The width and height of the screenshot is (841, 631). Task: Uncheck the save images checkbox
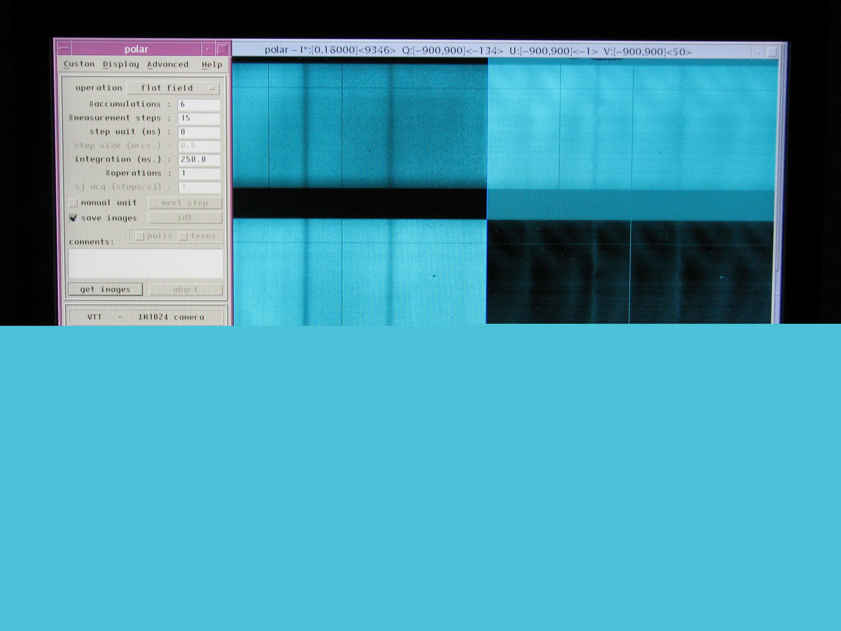(73, 218)
